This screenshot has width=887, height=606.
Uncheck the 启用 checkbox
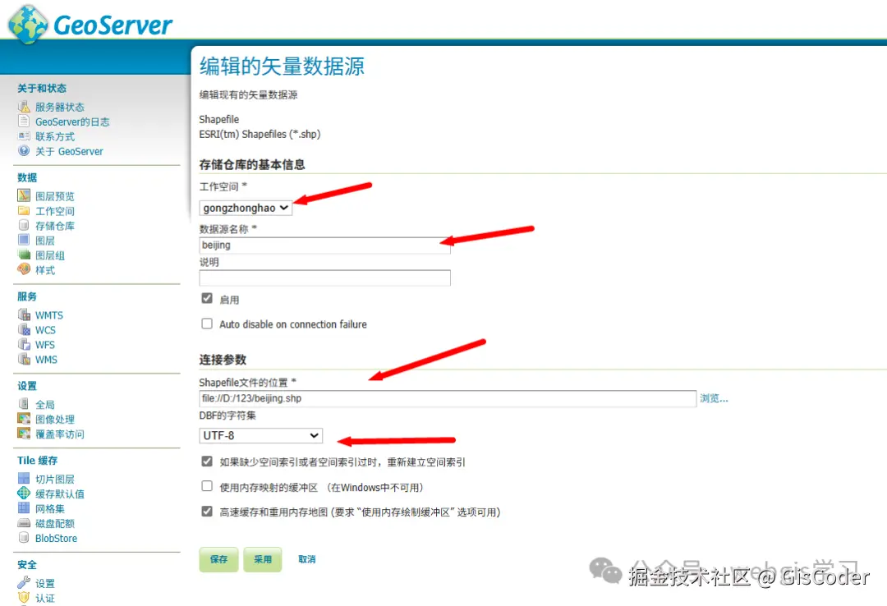pyautogui.click(x=207, y=299)
